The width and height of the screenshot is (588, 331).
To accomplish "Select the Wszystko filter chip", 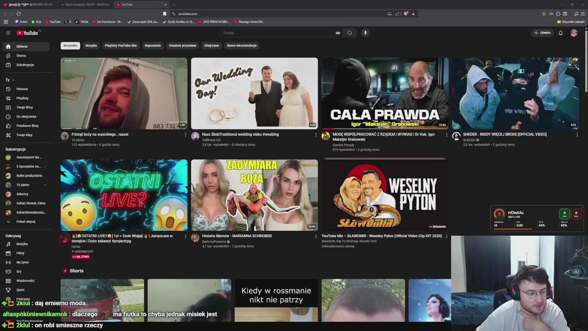I will (70, 46).
